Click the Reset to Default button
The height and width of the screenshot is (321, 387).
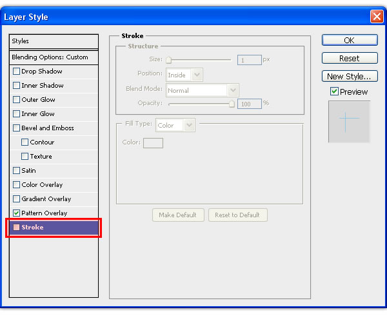tap(237, 215)
